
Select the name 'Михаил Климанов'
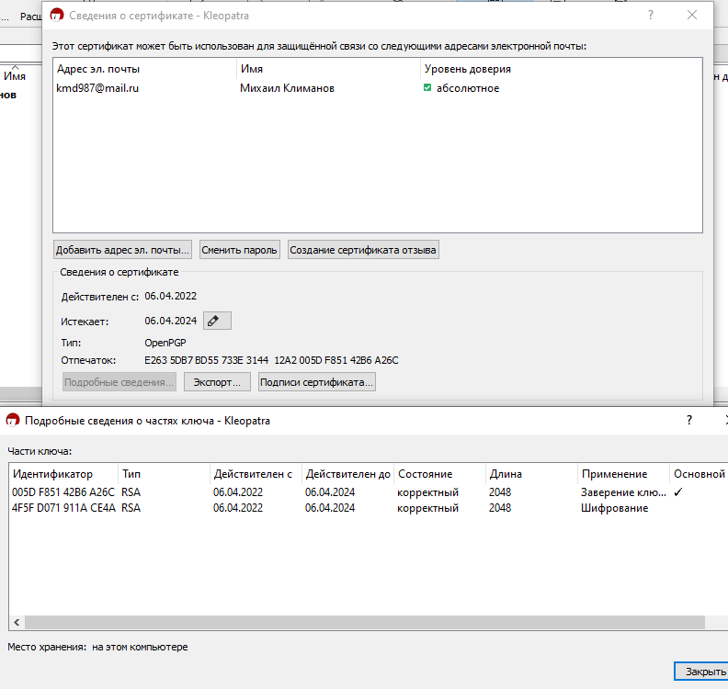point(287,87)
